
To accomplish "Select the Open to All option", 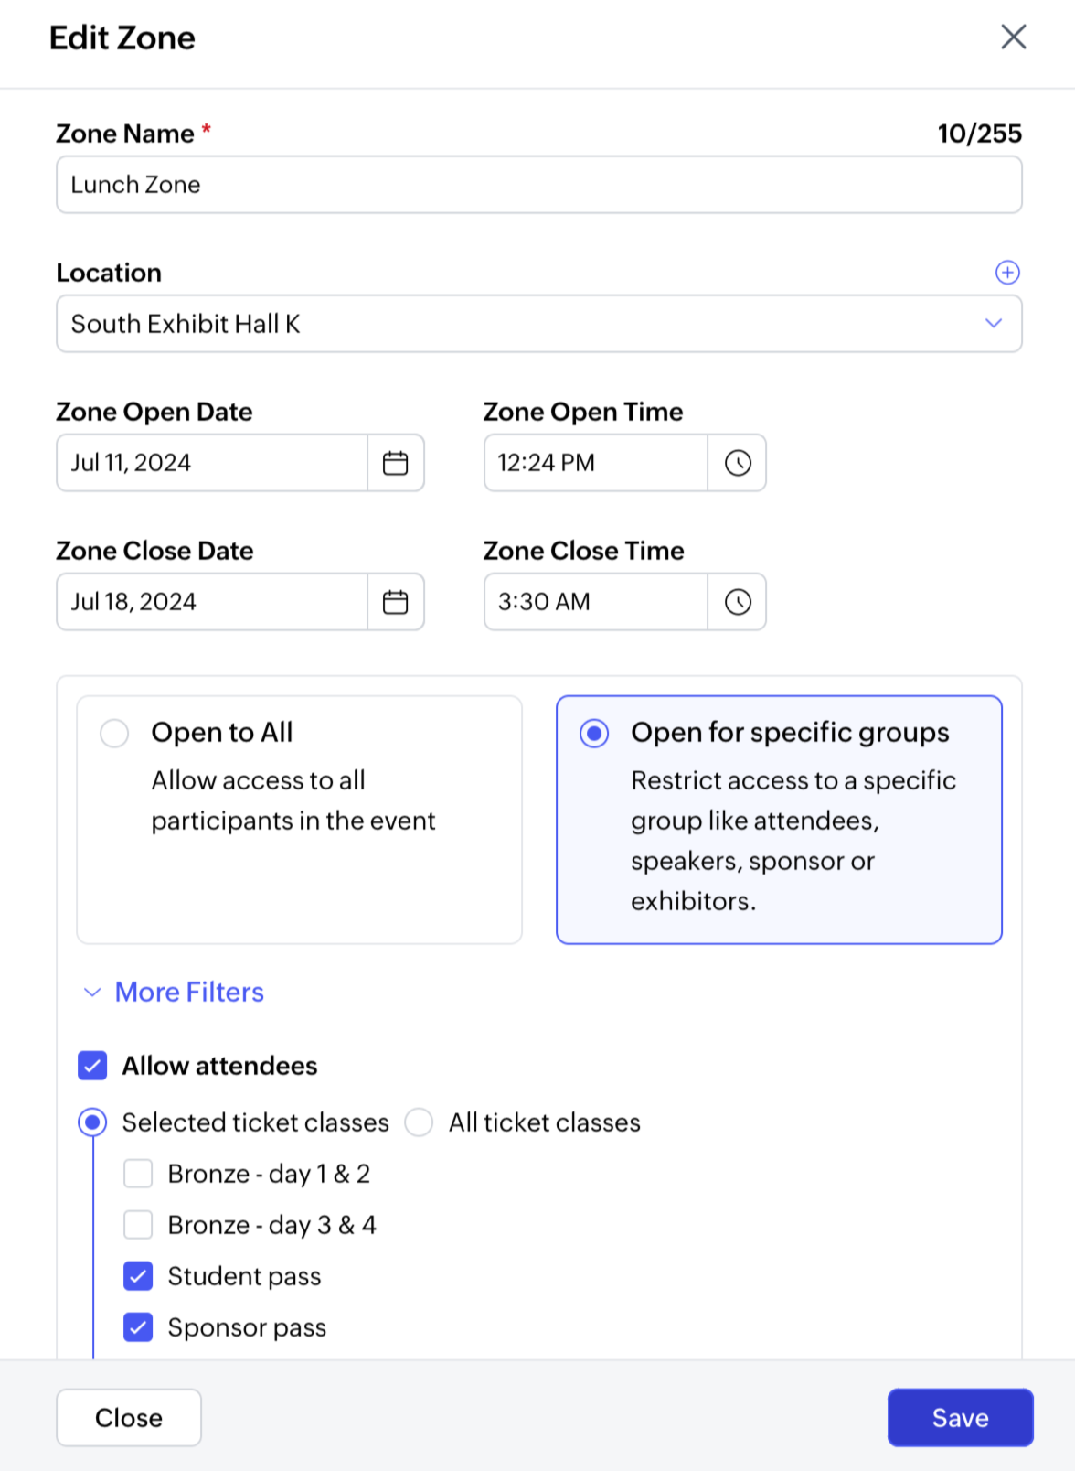I will [114, 733].
